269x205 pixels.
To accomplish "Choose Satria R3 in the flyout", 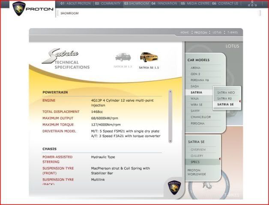I will point(224,98).
